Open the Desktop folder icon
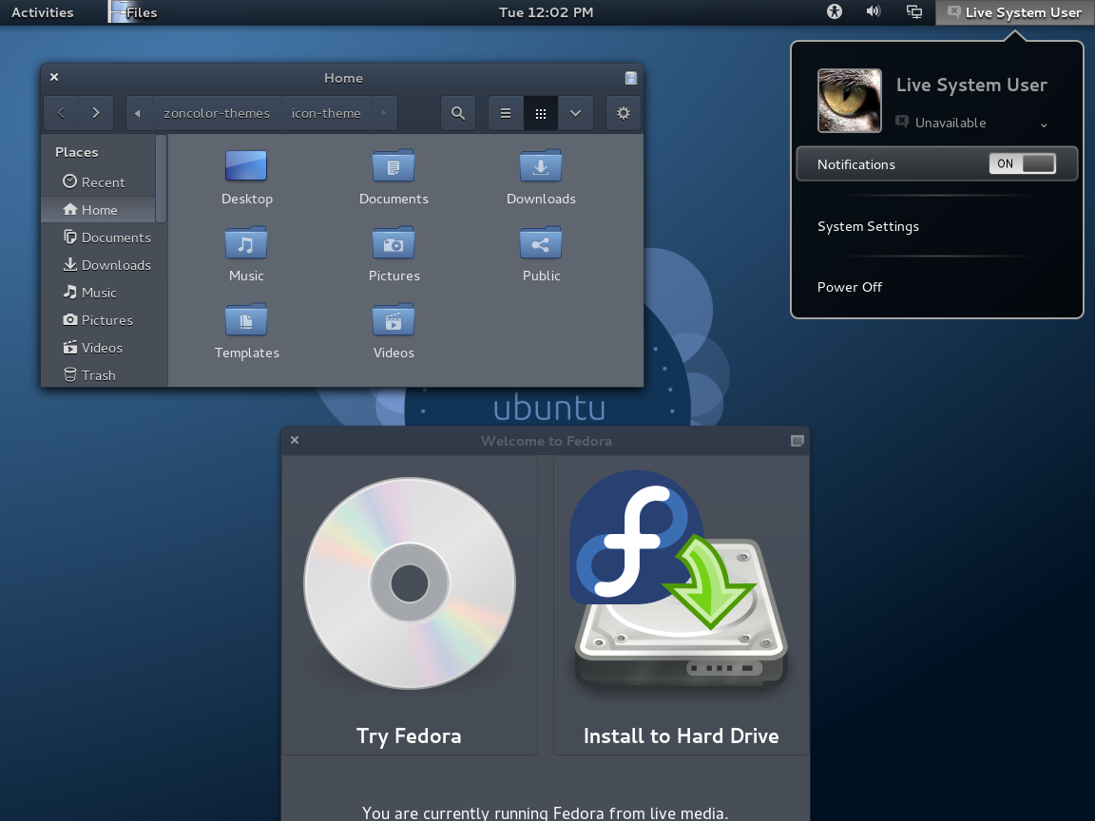The height and width of the screenshot is (821, 1095). [x=246, y=166]
